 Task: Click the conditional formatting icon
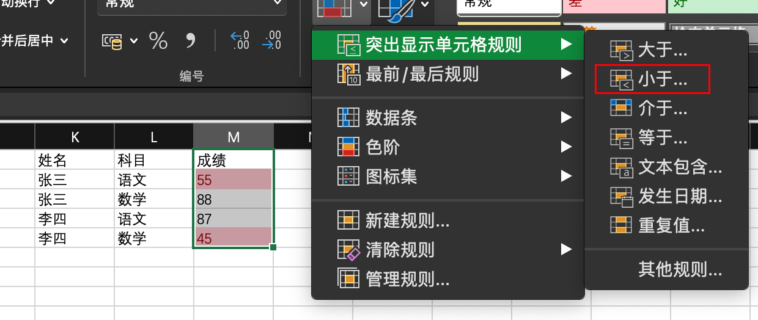pyautogui.click(x=332, y=7)
